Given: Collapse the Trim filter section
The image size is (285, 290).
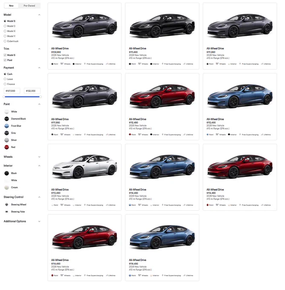Looking at the screenshot, I should [39, 49].
